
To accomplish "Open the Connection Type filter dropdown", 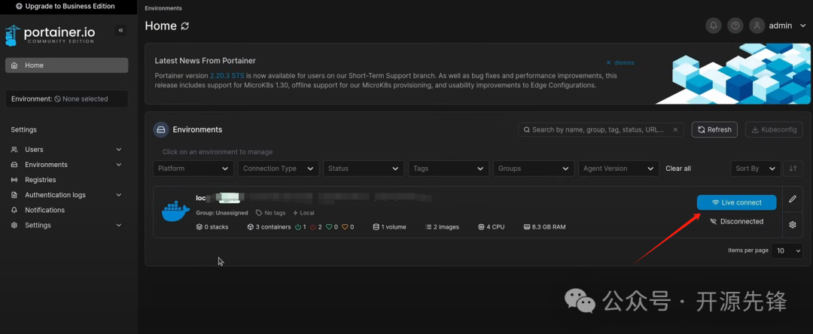I will tap(279, 169).
